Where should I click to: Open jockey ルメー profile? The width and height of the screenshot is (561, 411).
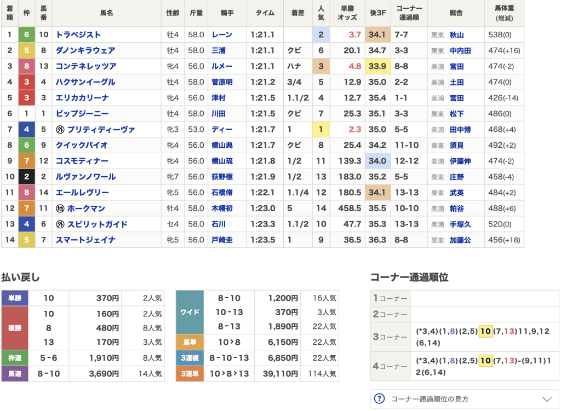[x=222, y=66]
